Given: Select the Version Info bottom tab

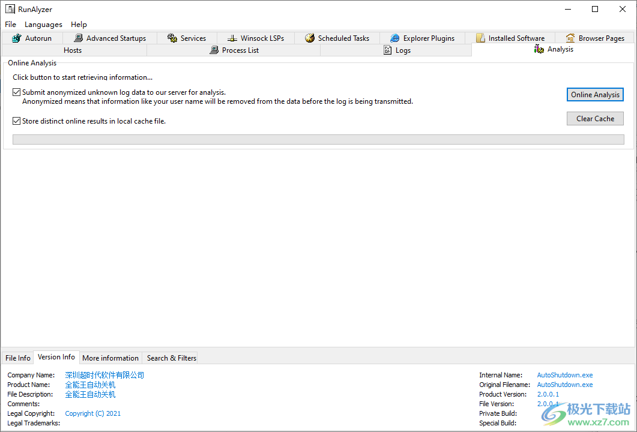Looking at the screenshot, I should coord(56,357).
